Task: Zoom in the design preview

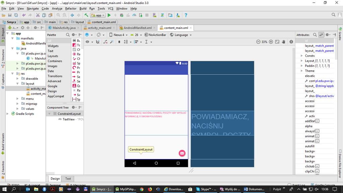Action: (x=271, y=42)
